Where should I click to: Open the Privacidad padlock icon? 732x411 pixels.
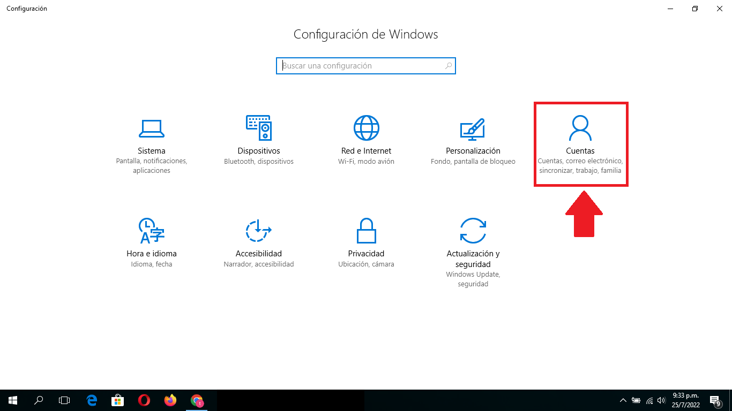coord(366,231)
